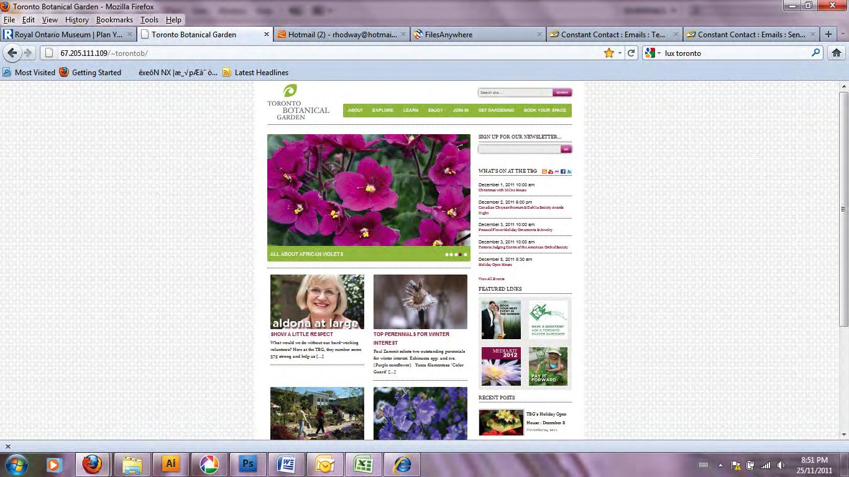Focus the Firefox address bar URL
Image resolution: width=849 pixels, height=477 pixels.
pos(323,53)
